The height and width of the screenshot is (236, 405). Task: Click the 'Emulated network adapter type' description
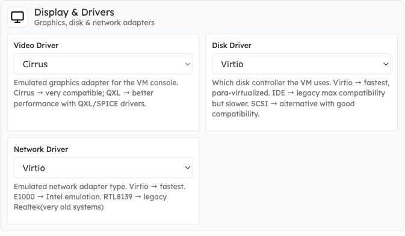click(100, 197)
